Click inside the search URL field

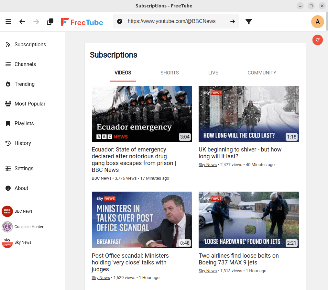[x=176, y=21]
